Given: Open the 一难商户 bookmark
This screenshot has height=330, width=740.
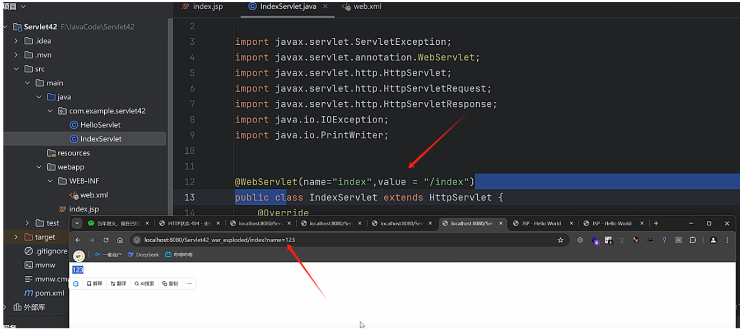Looking at the screenshot, I should click(x=108, y=254).
